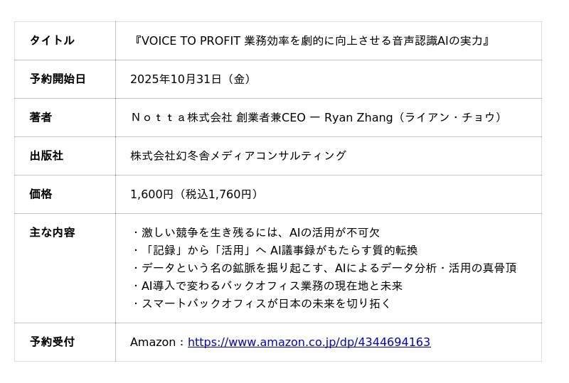Open the Amazon product page link

309,342
